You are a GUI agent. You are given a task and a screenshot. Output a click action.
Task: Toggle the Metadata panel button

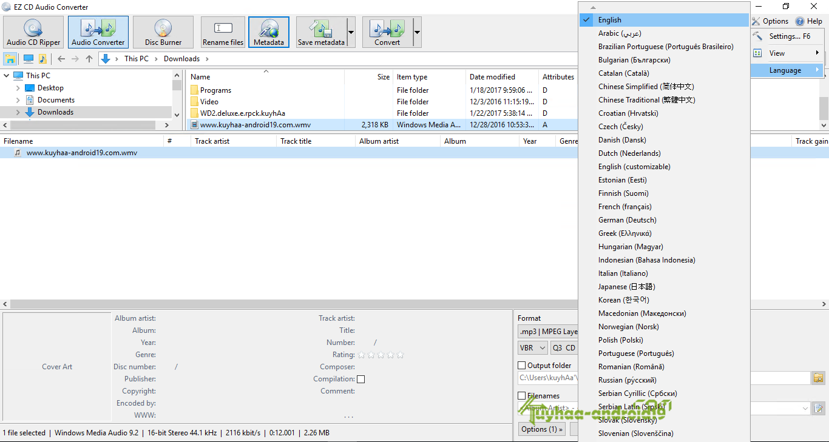coord(269,32)
